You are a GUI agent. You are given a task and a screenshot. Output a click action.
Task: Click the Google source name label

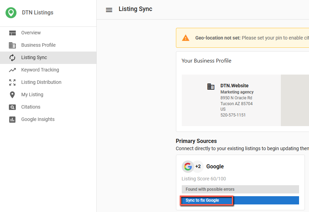coord(215,167)
